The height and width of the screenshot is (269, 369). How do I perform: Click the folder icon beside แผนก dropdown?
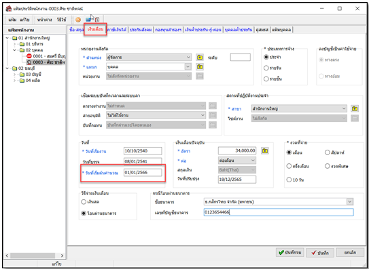pos(200,67)
